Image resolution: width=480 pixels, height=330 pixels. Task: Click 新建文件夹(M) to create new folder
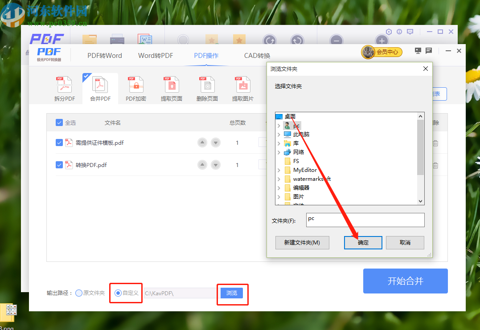(x=302, y=242)
